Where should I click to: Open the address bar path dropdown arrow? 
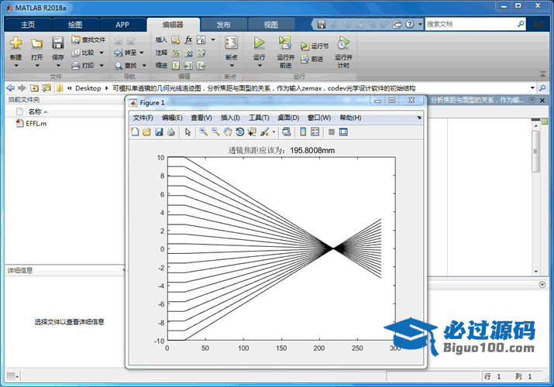pyautogui.click(x=532, y=87)
